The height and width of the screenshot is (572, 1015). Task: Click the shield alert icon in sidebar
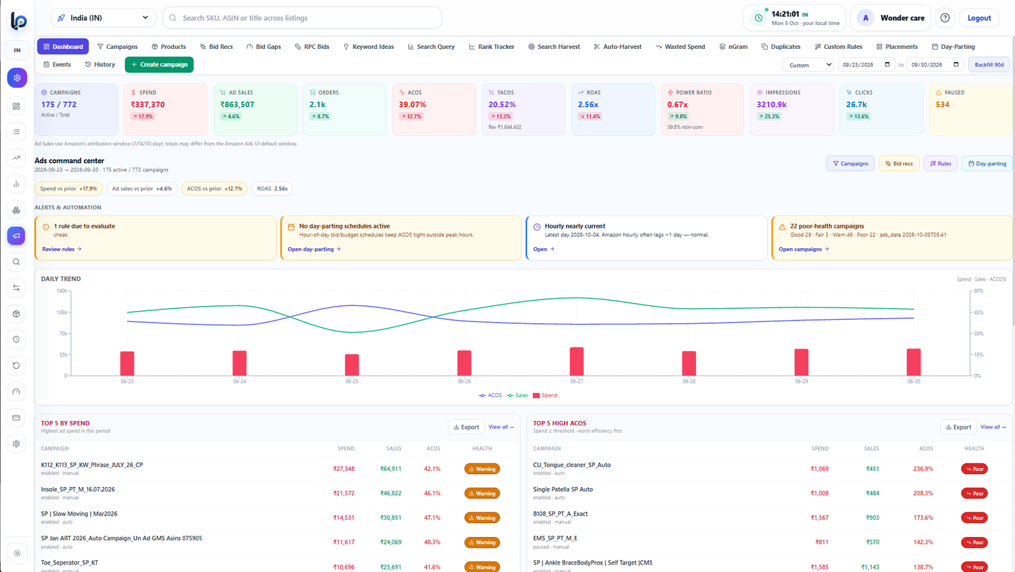click(x=16, y=340)
